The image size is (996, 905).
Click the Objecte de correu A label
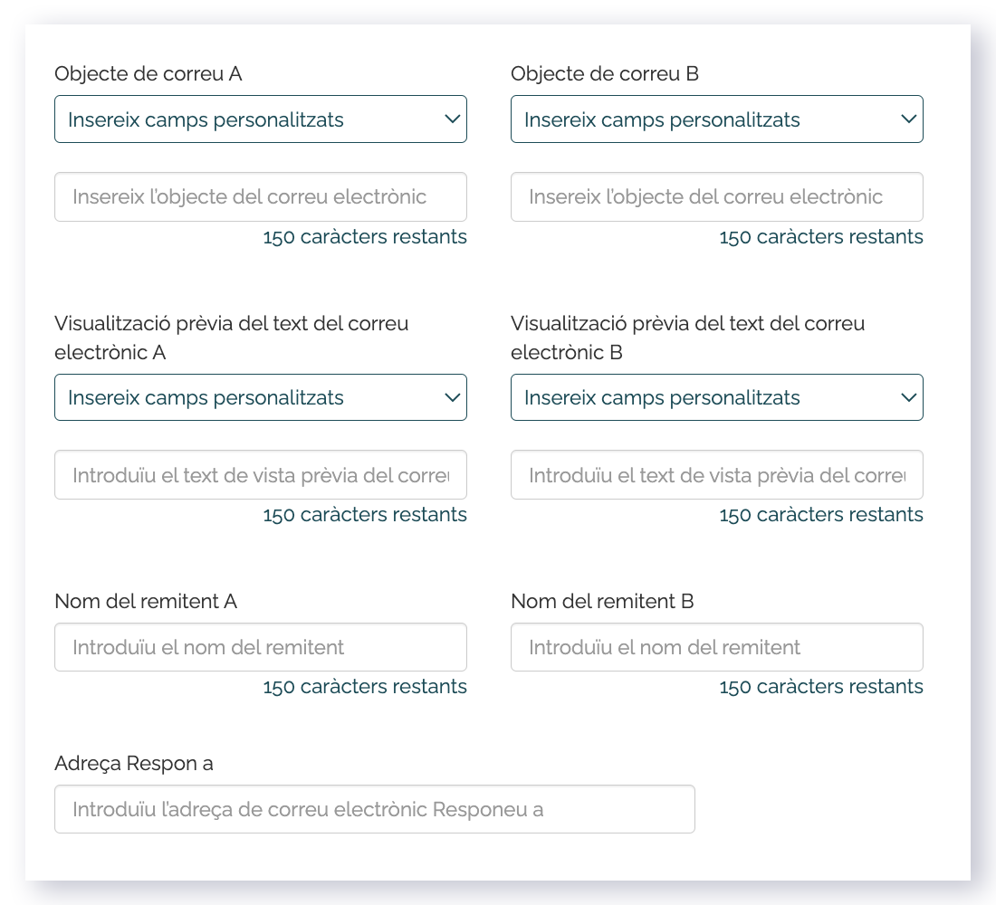(148, 73)
